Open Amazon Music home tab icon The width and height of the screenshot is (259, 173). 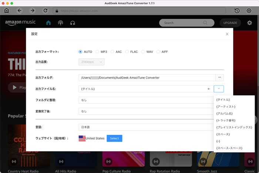[x=48, y=23]
